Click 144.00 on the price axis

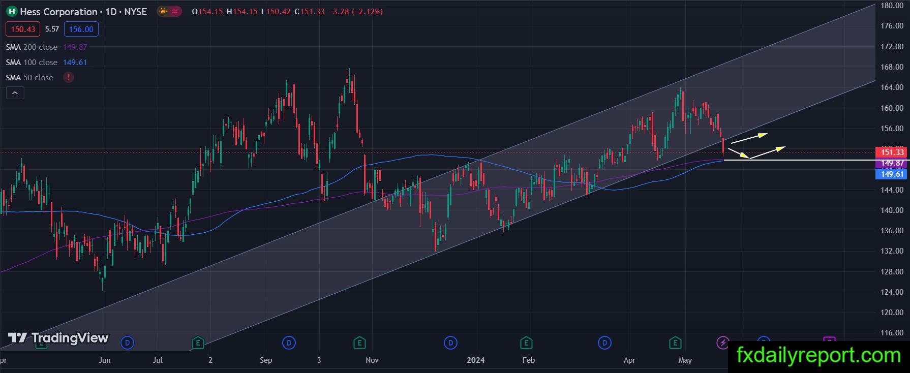click(892, 190)
